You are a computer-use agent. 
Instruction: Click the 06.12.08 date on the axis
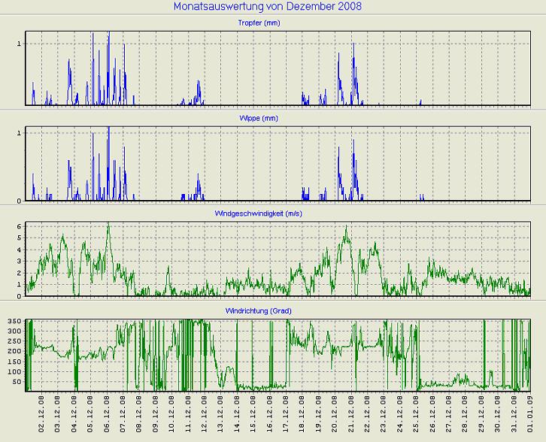[107, 416]
